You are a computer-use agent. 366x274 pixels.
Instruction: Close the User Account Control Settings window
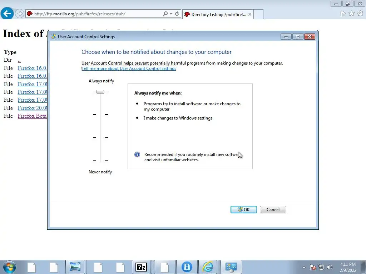(310, 37)
